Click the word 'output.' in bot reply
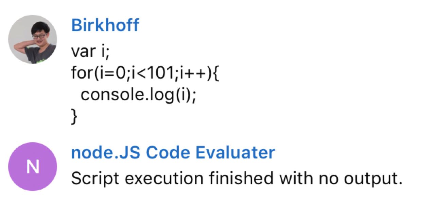The height and width of the screenshot is (214, 435). 377,178
